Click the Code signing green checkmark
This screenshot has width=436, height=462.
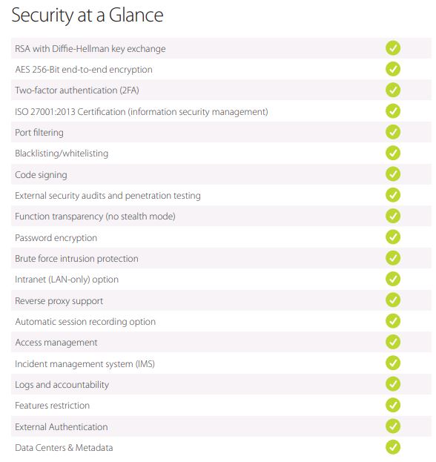click(x=393, y=174)
